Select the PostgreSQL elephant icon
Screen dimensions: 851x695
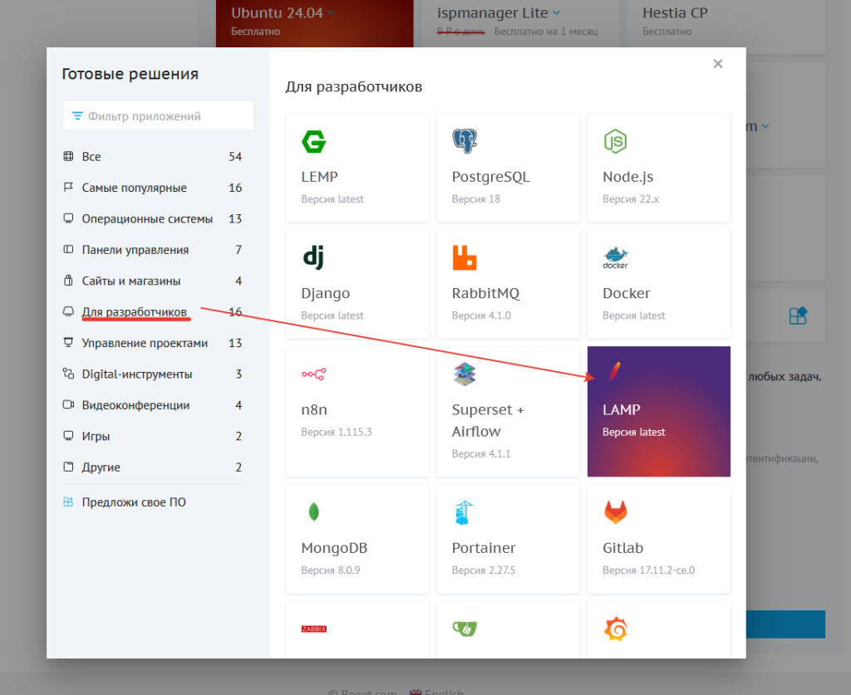click(x=465, y=142)
